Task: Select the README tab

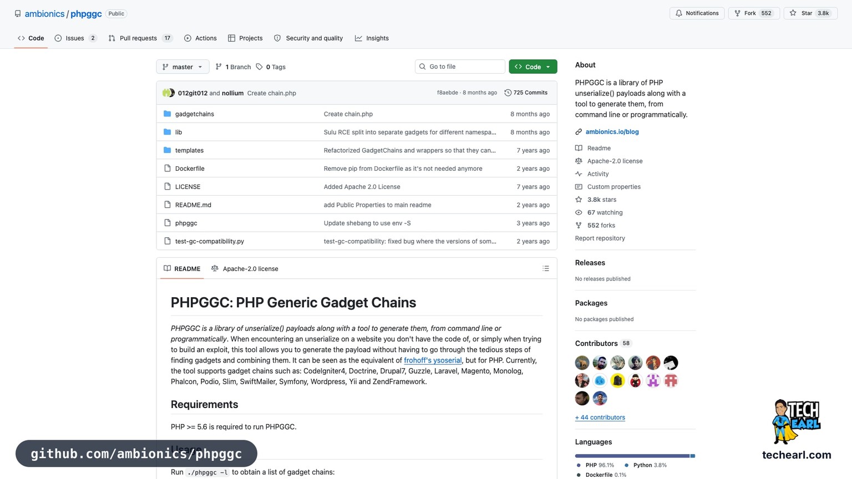Action: point(182,269)
